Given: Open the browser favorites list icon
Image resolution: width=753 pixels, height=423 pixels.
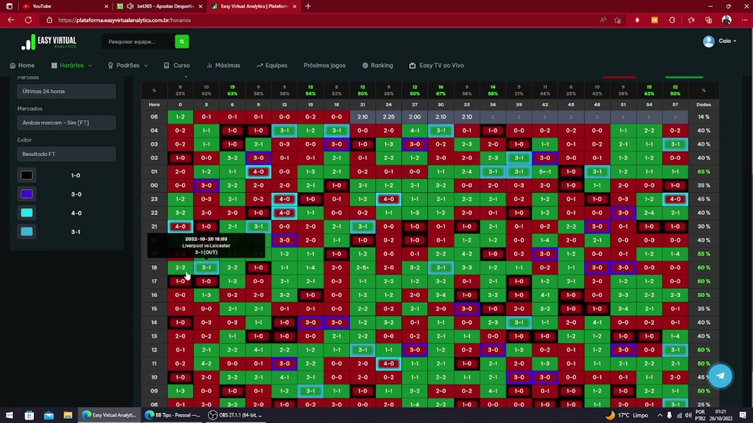Looking at the screenshot, I should [x=691, y=20].
